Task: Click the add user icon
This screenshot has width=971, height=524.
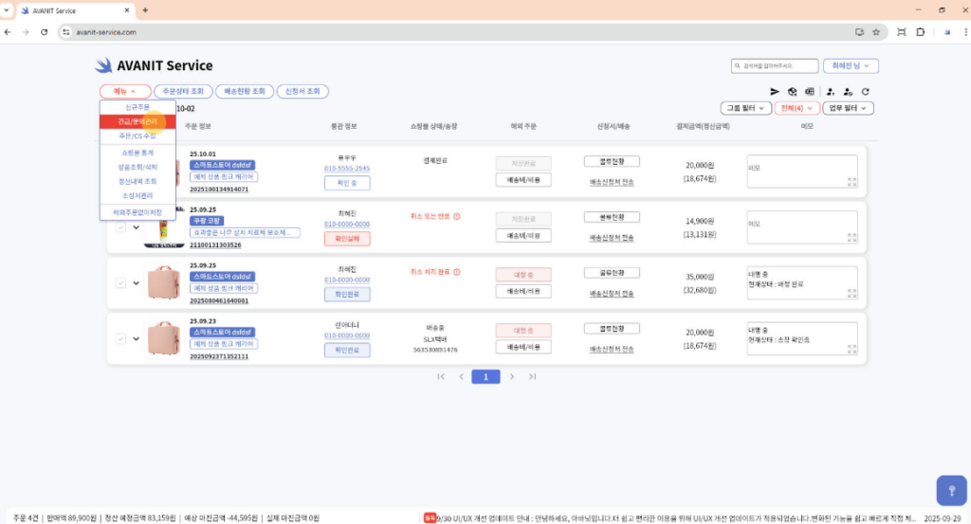Action: pos(830,92)
